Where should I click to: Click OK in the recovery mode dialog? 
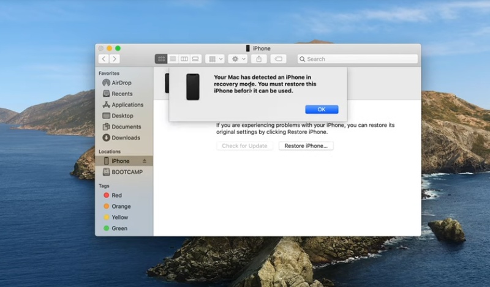[322, 110]
